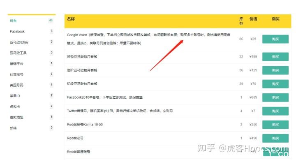Click the ¥79 price cell
Screen dimensions: 296x160
(x=253, y=84)
